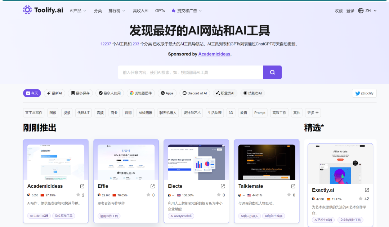Click the Toolify.ai logo icon
This screenshot has height=227, width=389.
[27, 10]
